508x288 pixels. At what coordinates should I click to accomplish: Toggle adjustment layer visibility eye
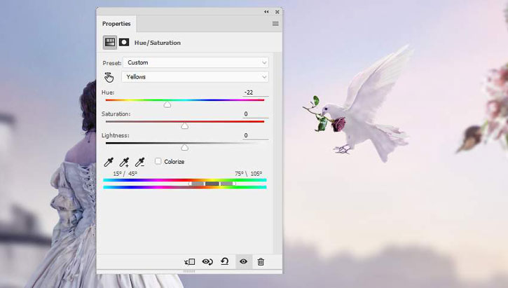coord(244,261)
